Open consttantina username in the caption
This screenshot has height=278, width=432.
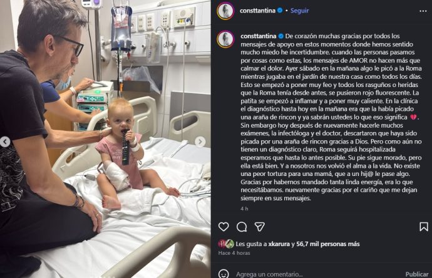point(259,36)
